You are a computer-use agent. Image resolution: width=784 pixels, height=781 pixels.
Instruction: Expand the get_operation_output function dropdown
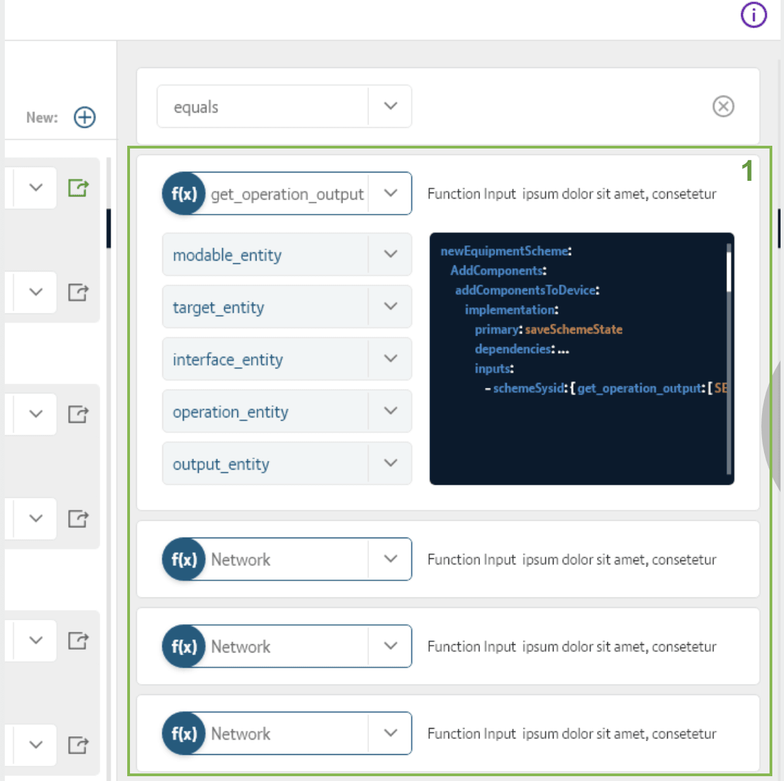[390, 194]
